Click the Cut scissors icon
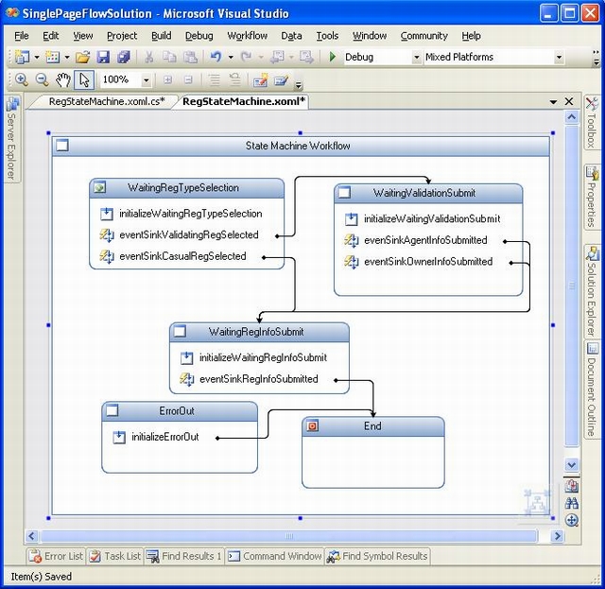The height and width of the screenshot is (589, 605). [149, 57]
